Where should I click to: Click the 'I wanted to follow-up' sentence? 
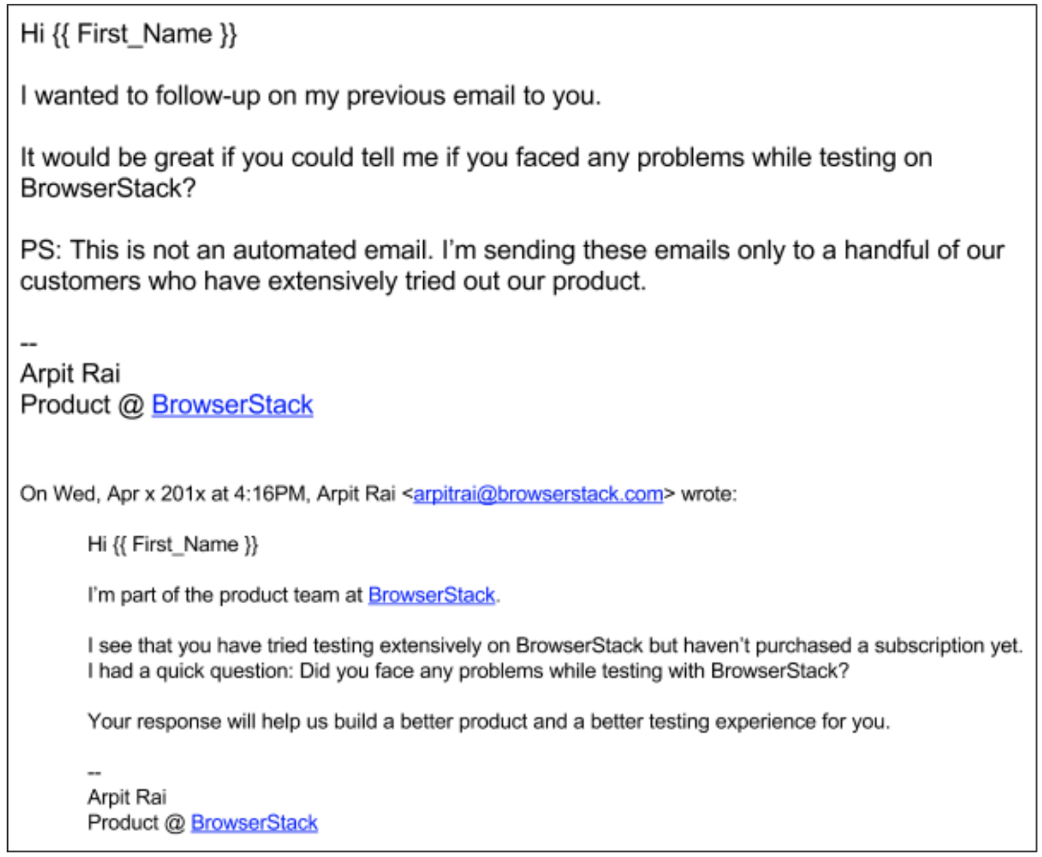311,96
